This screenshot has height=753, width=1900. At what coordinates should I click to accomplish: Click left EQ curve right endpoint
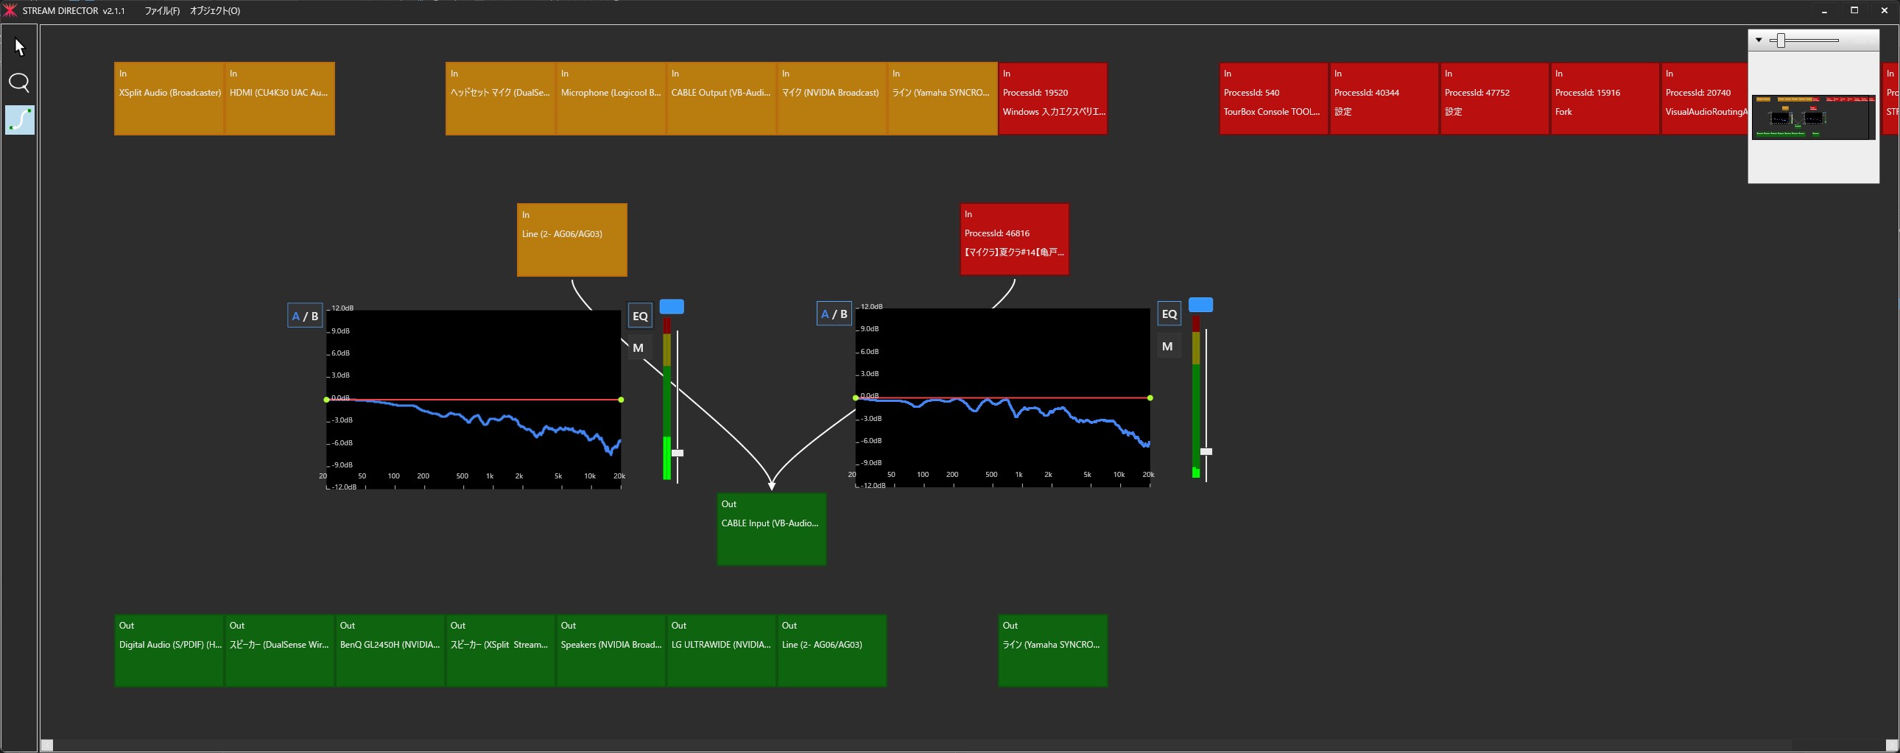pos(621,400)
